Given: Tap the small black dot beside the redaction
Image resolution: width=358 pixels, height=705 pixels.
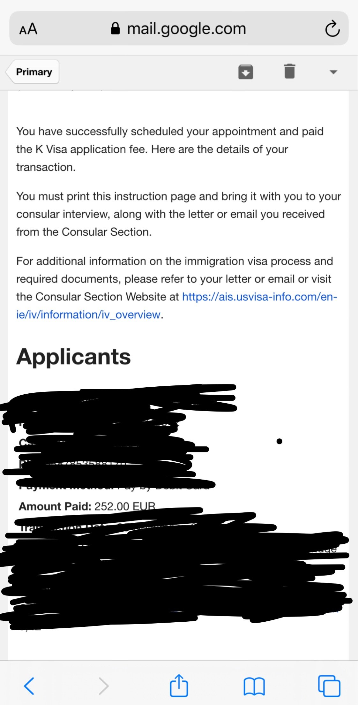Looking at the screenshot, I should (x=280, y=441).
